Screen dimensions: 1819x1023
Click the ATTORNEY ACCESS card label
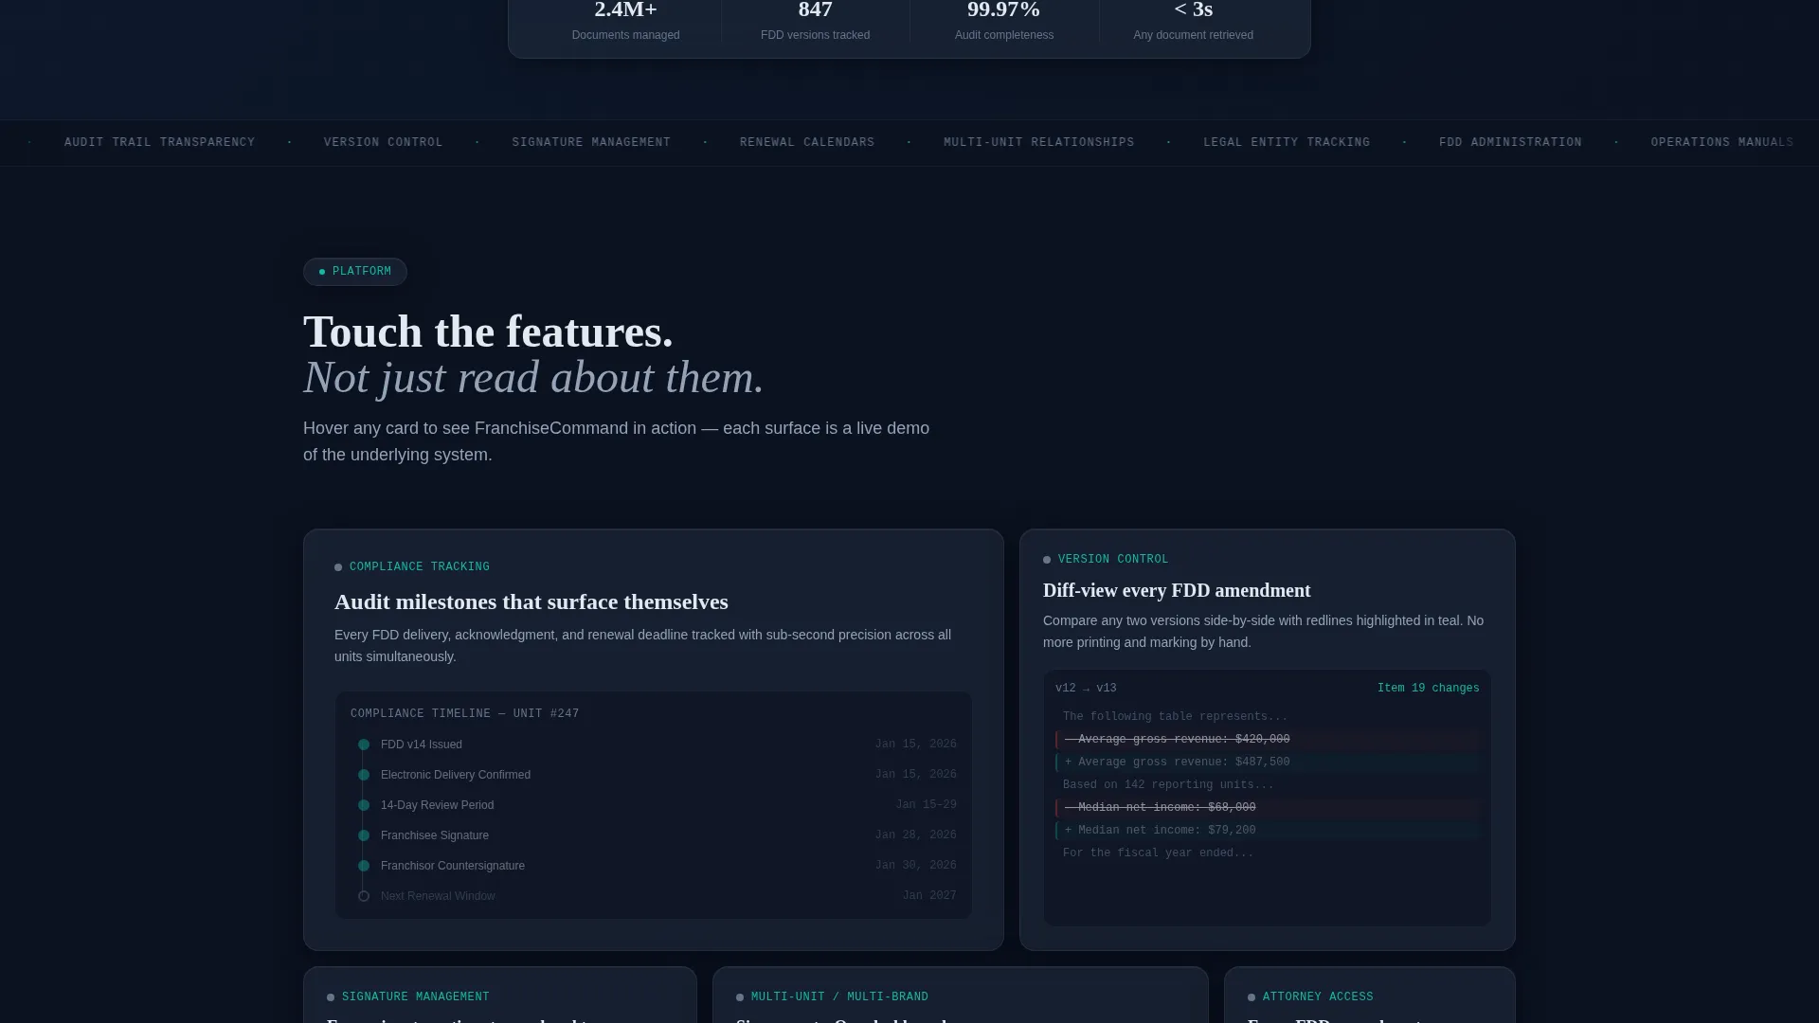pos(1318,997)
